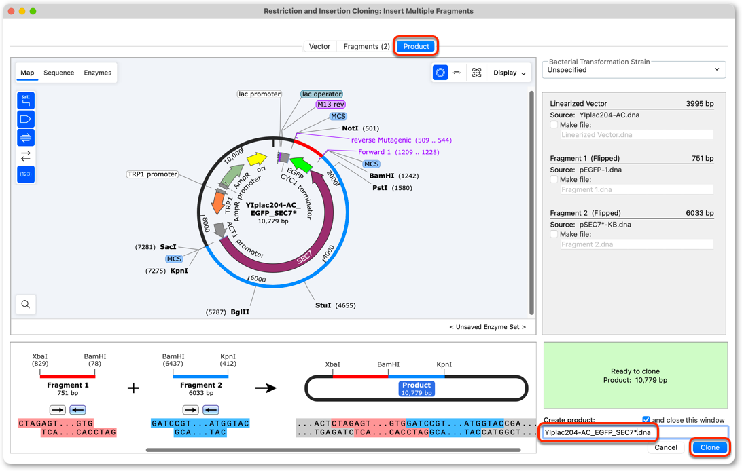Set Fragment 1 forward orientation arrow
Screen dimensions: 742x471
[58, 410]
